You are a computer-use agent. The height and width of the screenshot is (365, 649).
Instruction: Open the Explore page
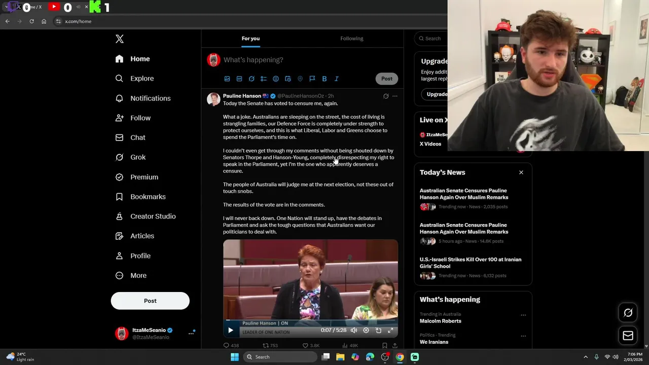(134, 79)
